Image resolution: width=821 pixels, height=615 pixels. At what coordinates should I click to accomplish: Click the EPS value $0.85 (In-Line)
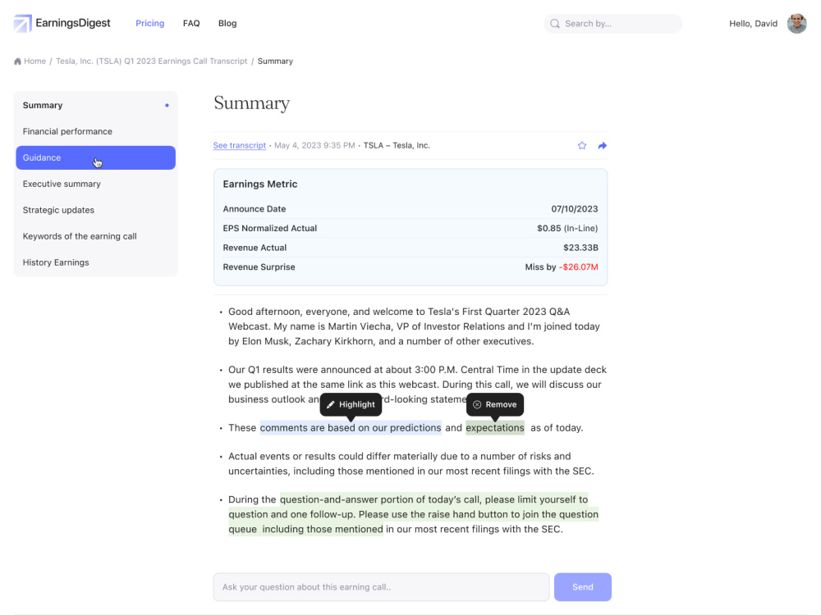coord(567,228)
